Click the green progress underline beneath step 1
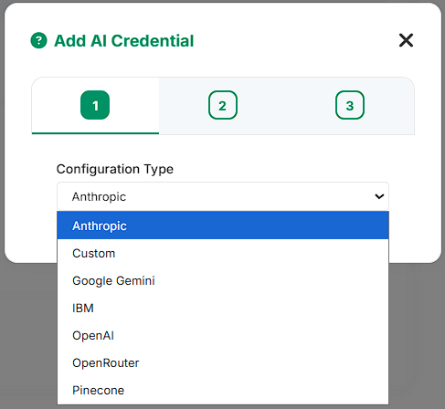445x409 pixels. 95,133
